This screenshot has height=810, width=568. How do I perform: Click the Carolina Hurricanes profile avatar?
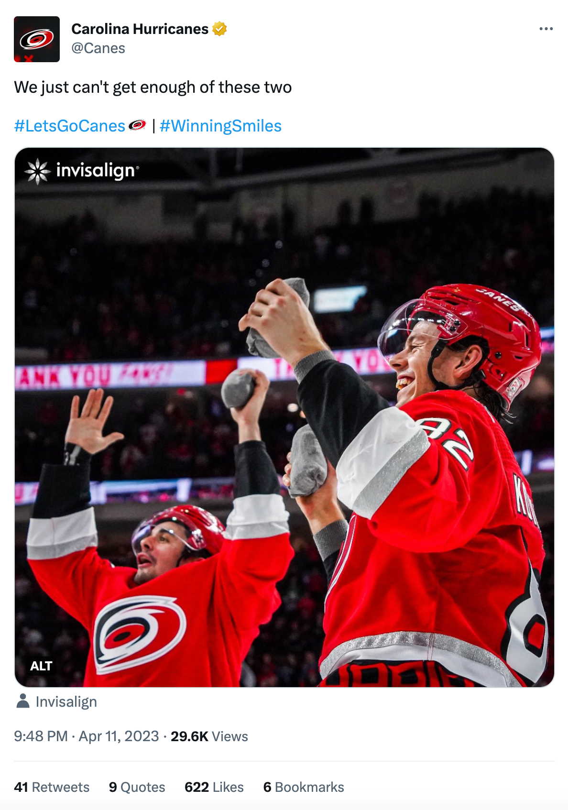pos(37,39)
